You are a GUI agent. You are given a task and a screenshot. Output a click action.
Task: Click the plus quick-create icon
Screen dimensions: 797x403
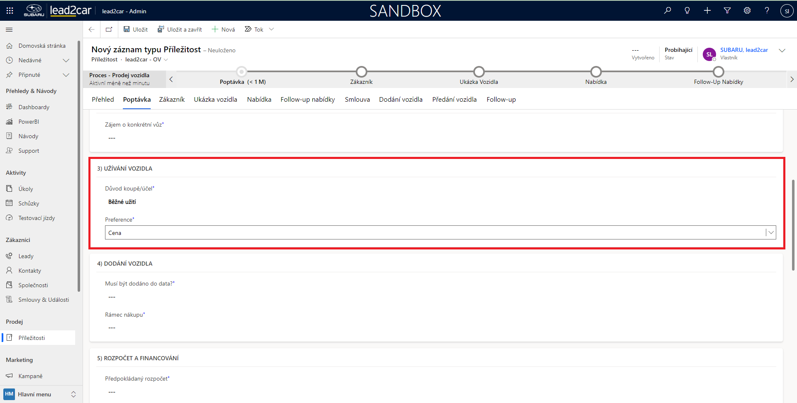coord(707,11)
